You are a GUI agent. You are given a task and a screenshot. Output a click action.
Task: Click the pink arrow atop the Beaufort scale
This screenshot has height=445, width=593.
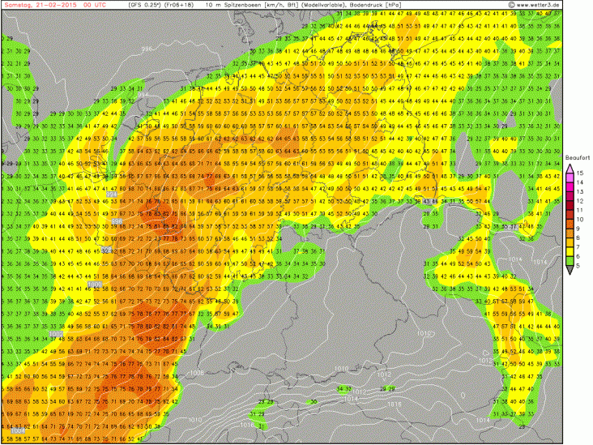[570, 170]
